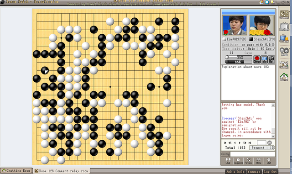Click into the Greeting text field
Screen dimensions: 292x174
pyautogui.click(x=252, y=154)
